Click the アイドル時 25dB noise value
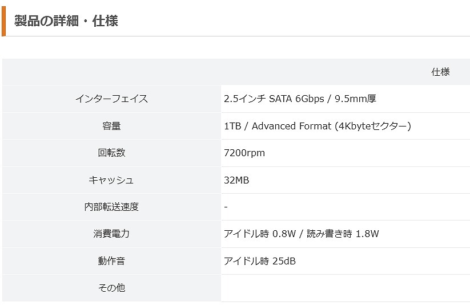The height and width of the screenshot is (306, 470). click(260, 261)
